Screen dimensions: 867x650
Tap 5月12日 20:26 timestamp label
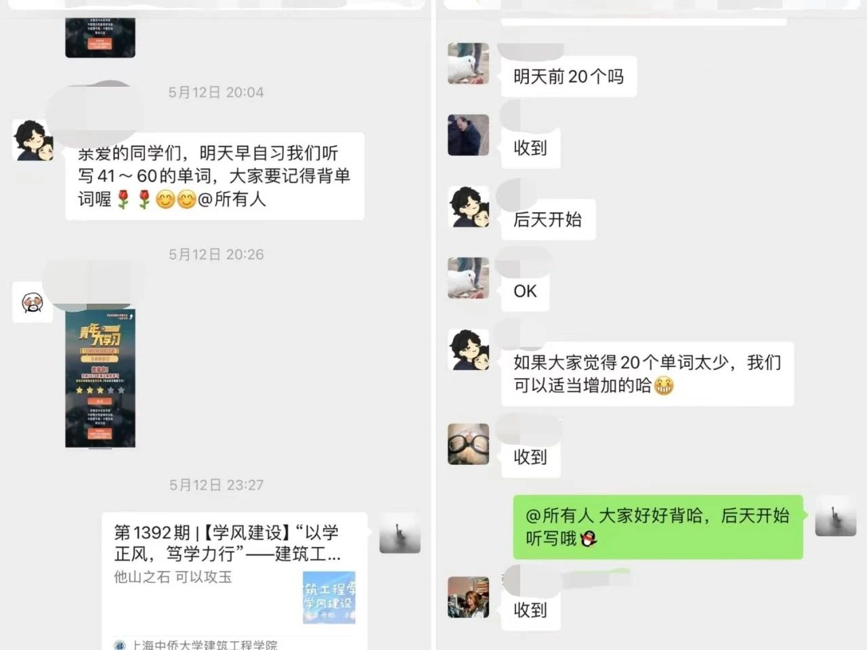216,254
